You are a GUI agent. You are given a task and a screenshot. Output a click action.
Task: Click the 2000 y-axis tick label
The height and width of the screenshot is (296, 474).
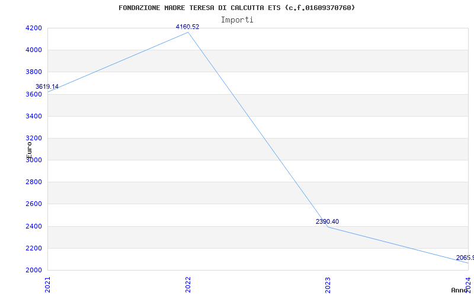[34, 271]
